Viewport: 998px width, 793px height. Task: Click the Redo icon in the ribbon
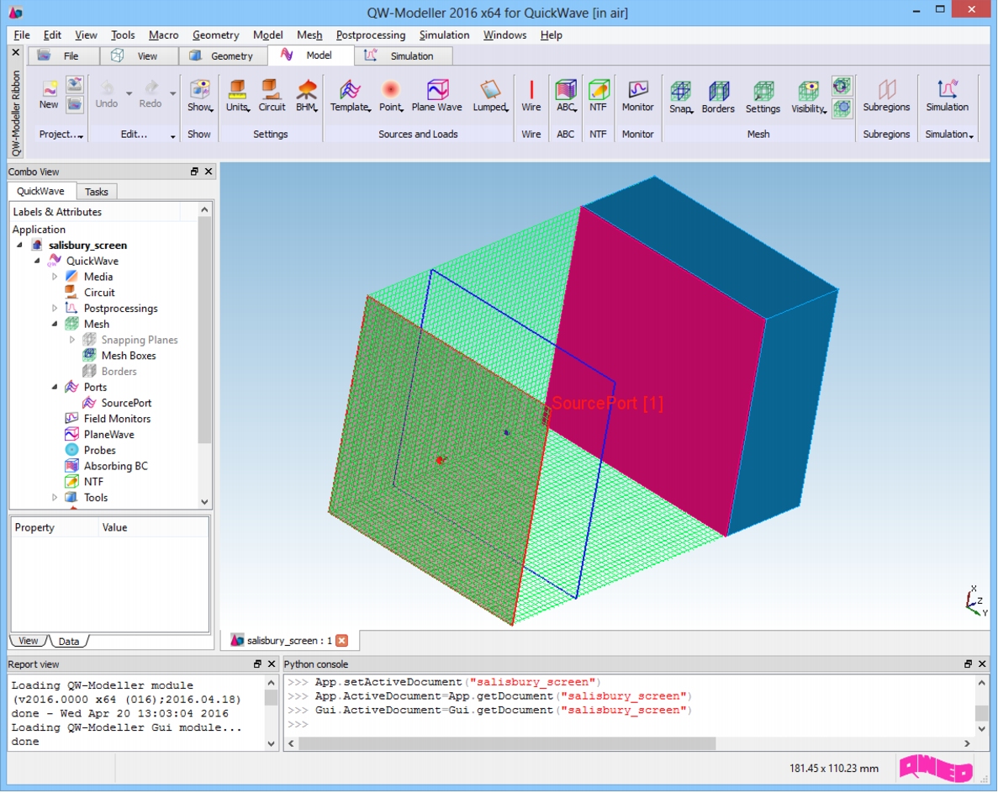pyautogui.click(x=150, y=94)
